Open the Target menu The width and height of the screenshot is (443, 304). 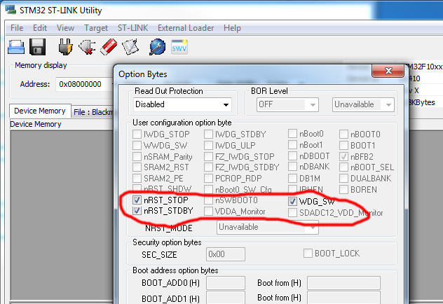96,28
